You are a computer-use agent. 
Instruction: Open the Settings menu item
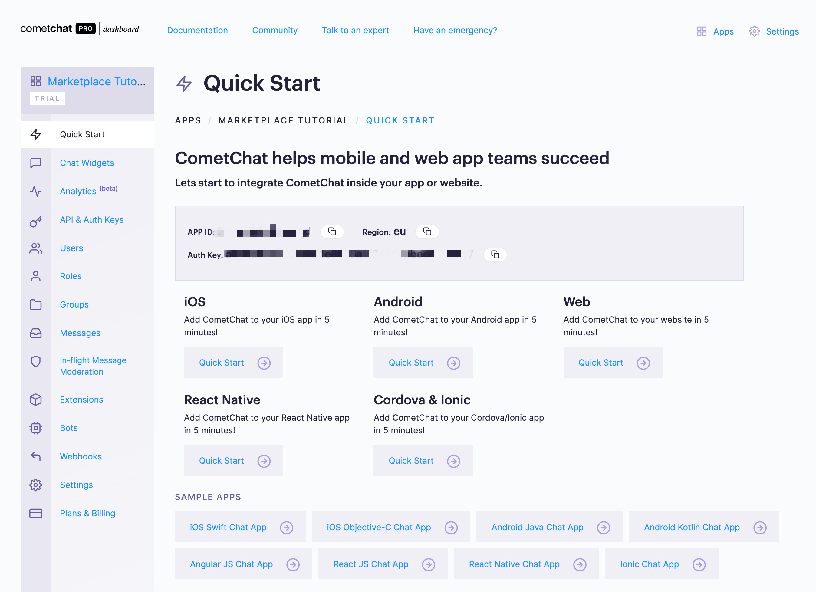tap(75, 484)
